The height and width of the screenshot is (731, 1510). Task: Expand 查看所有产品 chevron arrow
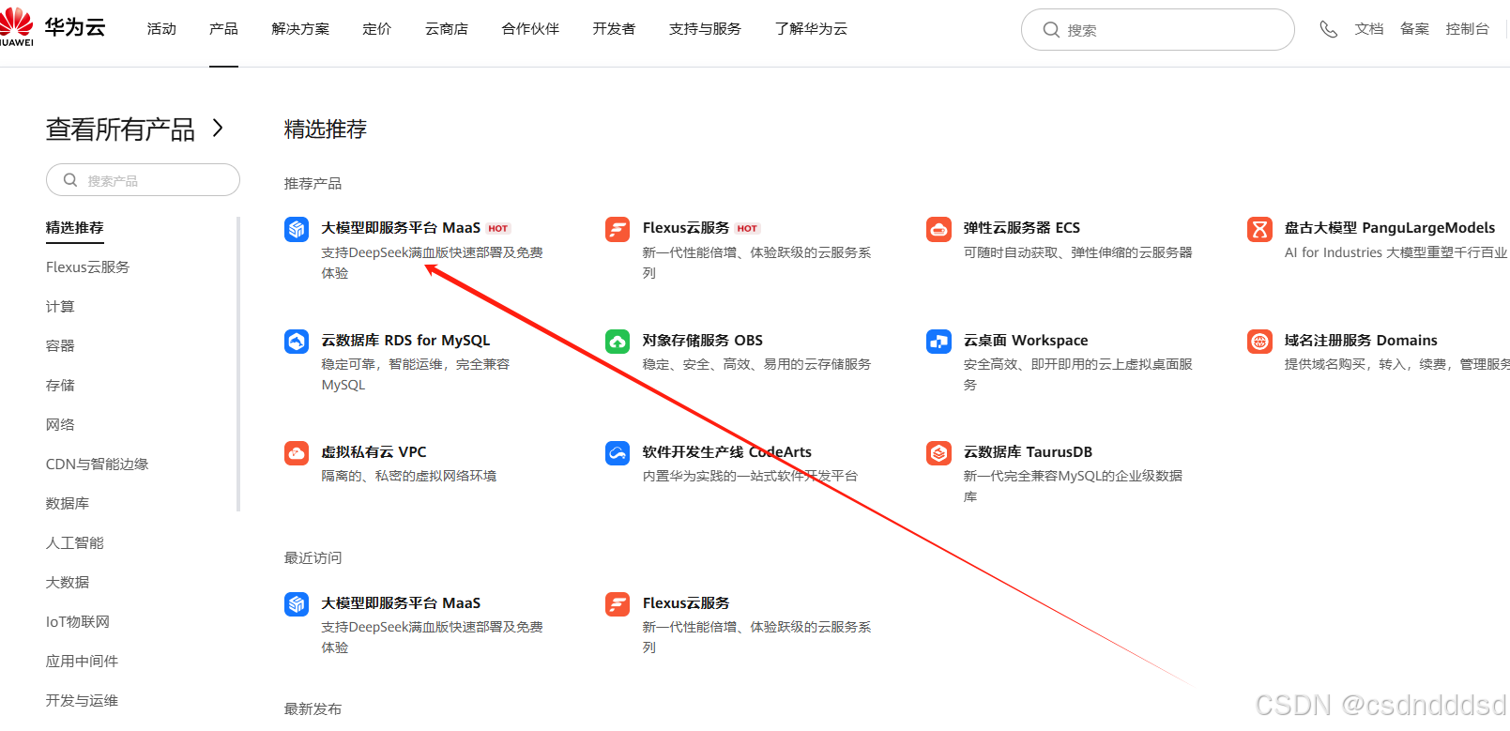(218, 128)
